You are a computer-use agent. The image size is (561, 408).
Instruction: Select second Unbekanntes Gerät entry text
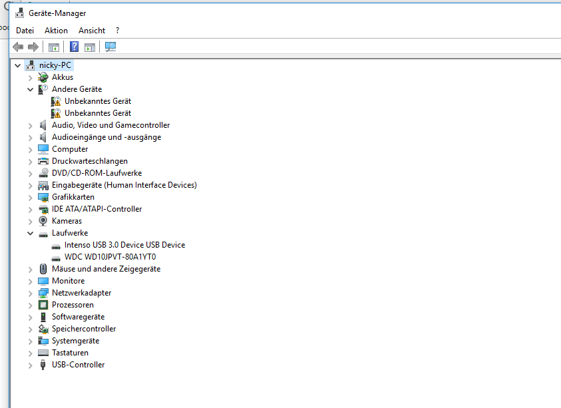click(98, 113)
